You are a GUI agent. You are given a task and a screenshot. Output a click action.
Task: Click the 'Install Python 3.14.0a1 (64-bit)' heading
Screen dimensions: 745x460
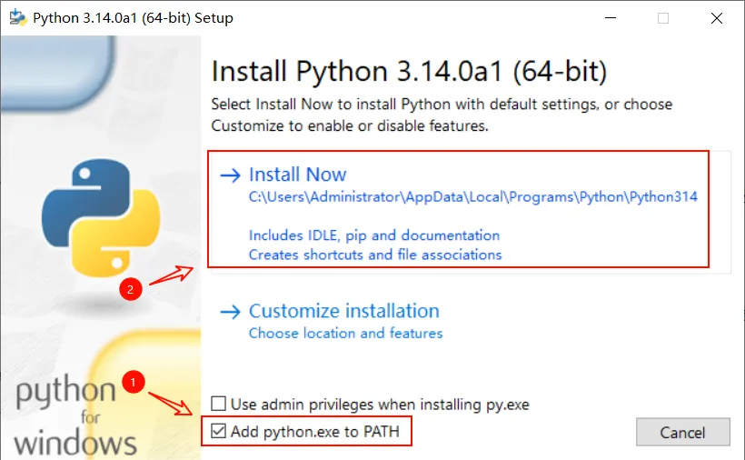point(409,71)
